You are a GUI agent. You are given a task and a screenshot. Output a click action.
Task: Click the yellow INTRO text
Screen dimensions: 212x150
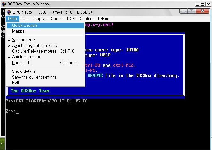(x=132, y=50)
